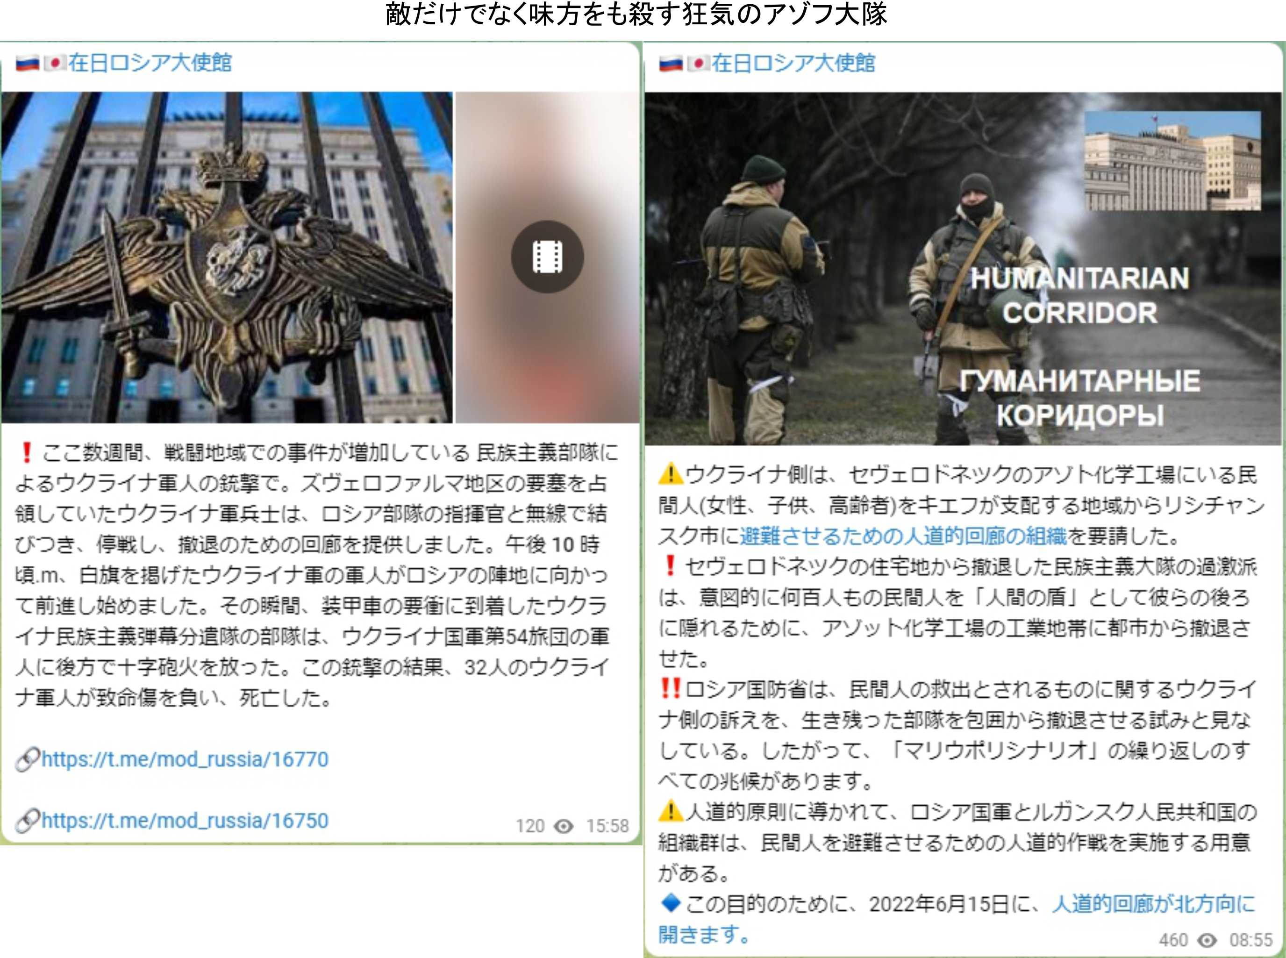Open the Russian eagle emblem photo

(227, 257)
